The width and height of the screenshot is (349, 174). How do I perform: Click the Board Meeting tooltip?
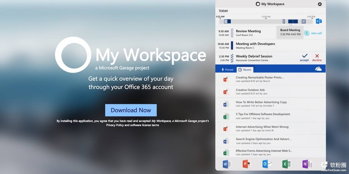(290, 32)
